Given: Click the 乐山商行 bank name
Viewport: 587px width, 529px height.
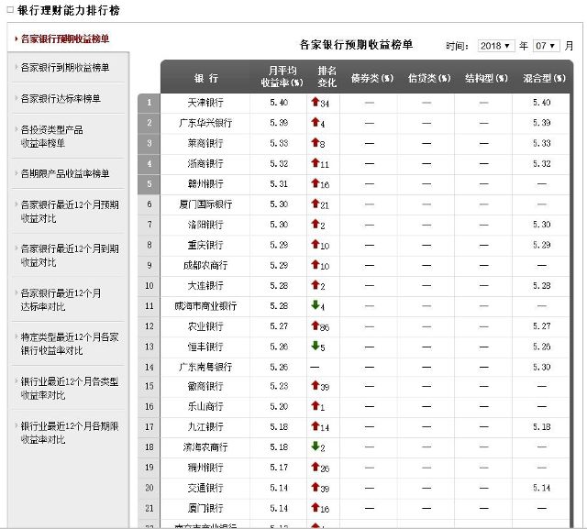Looking at the screenshot, I should click(x=205, y=406).
